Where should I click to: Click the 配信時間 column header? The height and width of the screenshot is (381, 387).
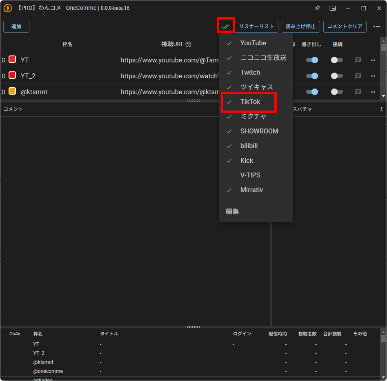point(278,334)
